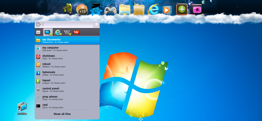Open the MultiBar desktop shortcut
The height and width of the screenshot is (121, 262).
click(x=22, y=108)
